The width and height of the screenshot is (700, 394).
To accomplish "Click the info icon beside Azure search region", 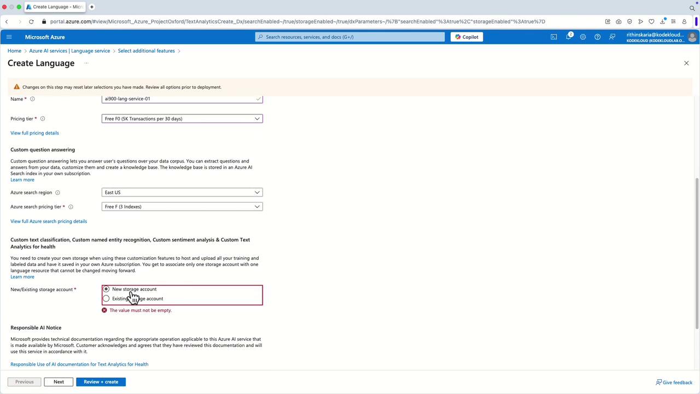I will click(x=57, y=193).
